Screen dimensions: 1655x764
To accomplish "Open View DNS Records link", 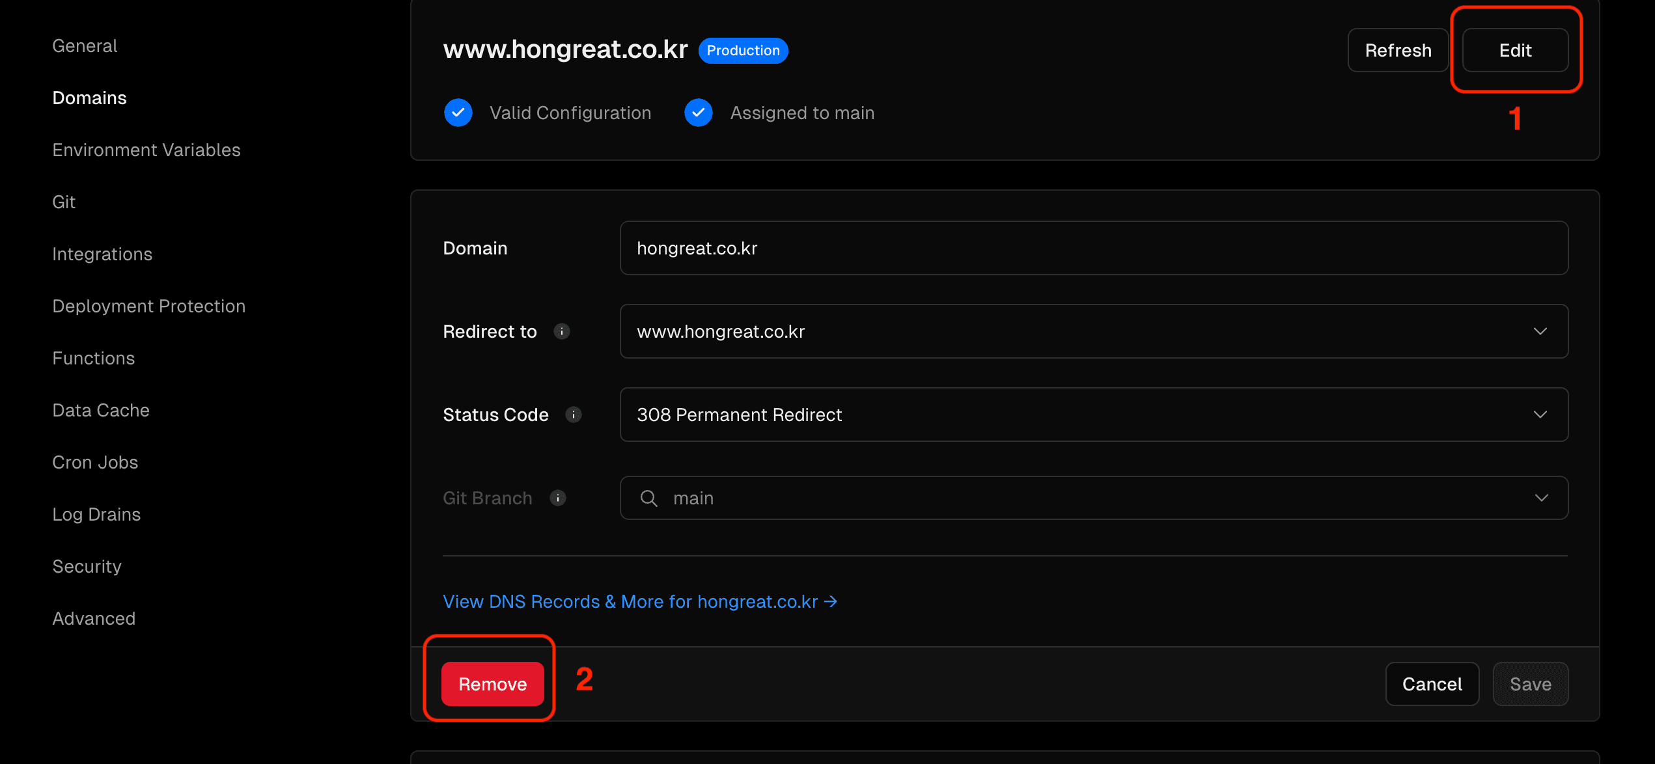I will point(639,602).
